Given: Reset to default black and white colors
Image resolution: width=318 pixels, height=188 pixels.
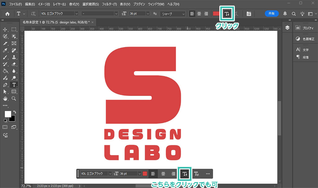Looking at the screenshot, I should click(x=6, y=120).
